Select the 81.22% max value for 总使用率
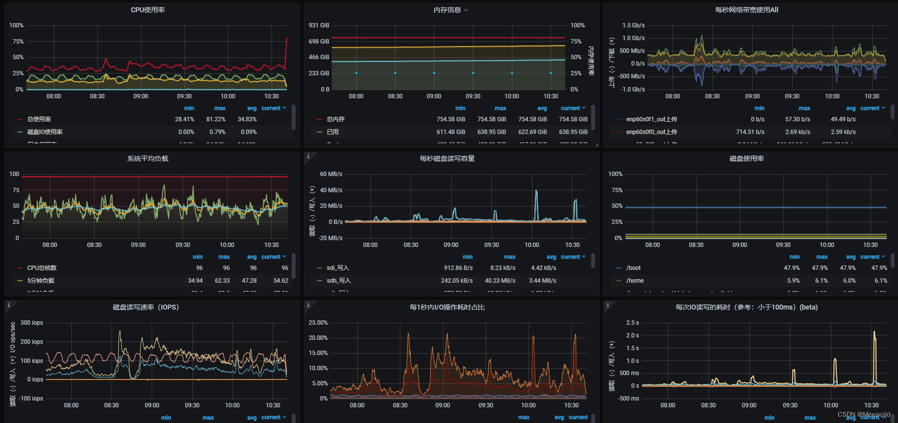 point(216,119)
